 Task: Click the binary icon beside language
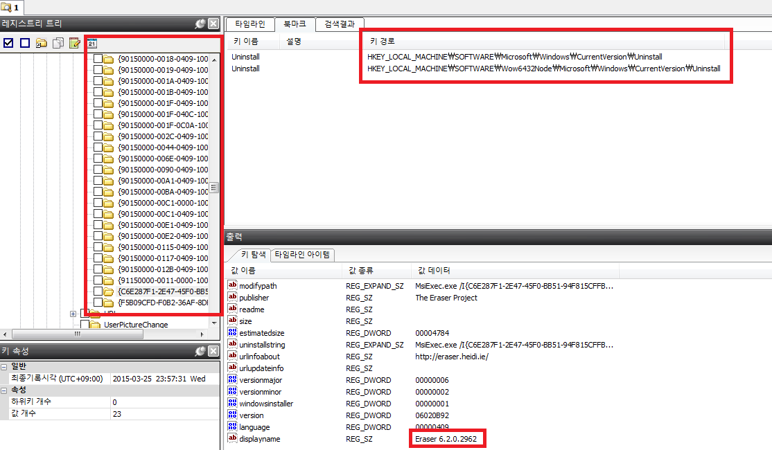(232, 427)
